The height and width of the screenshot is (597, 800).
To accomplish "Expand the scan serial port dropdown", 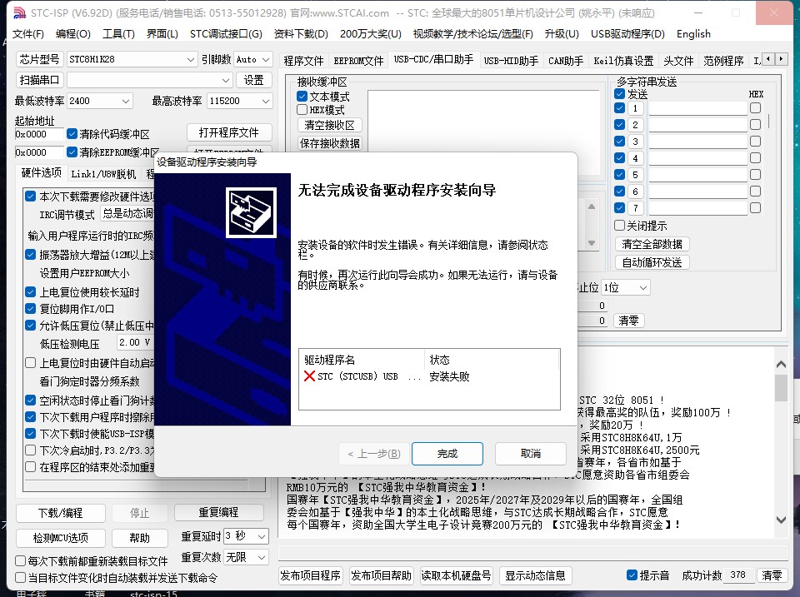I will [x=226, y=80].
